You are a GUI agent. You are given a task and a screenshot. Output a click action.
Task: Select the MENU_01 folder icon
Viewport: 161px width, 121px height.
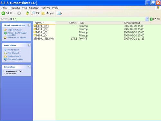tap(35, 26)
